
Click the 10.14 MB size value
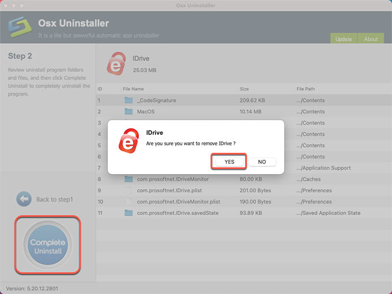tap(251, 111)
